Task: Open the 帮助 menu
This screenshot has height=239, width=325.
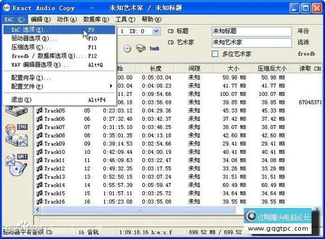Action: coord(151,20)
